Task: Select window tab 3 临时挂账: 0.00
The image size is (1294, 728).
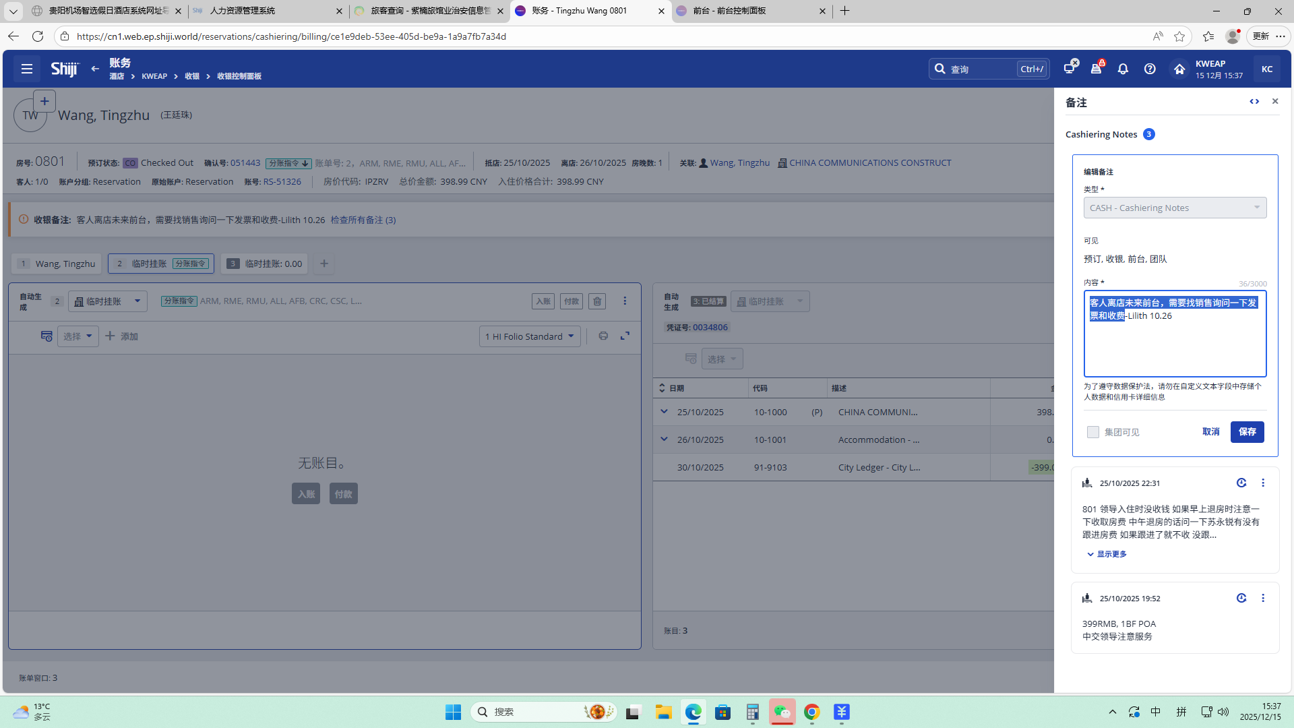Action: (264, 264)
